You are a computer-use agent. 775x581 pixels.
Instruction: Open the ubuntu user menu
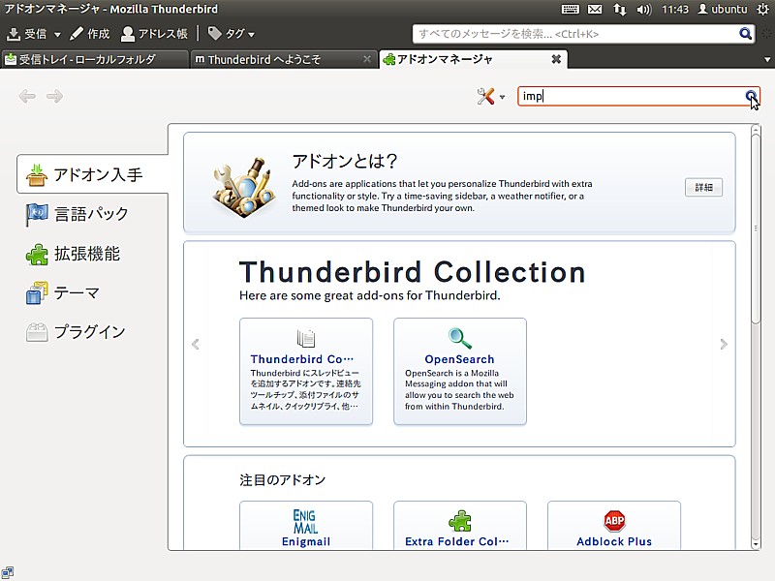722,9
